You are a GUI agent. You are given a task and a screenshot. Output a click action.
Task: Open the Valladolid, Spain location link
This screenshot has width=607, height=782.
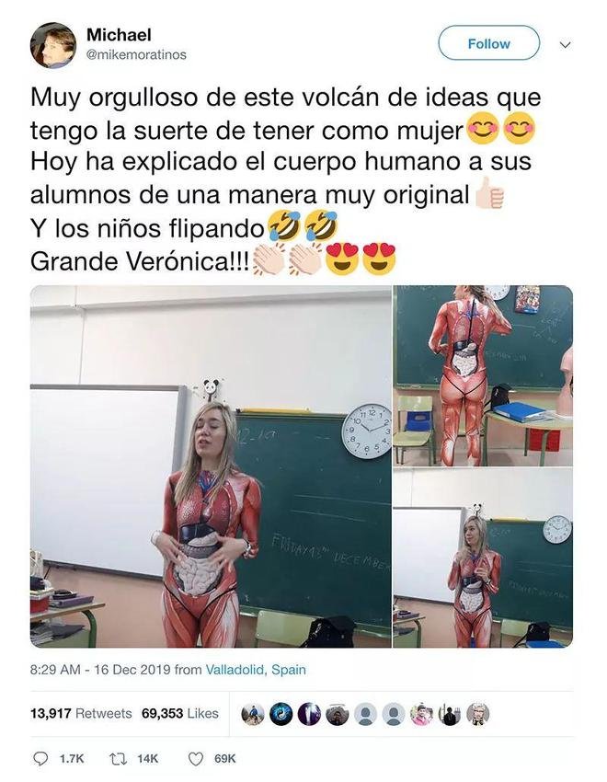click(256, 669)
